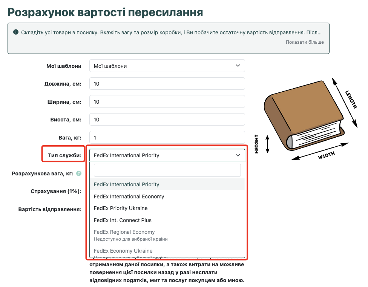Click the Тип служби label
The image size is (368, 287).
pyautogui.click(x=64, y=155)
